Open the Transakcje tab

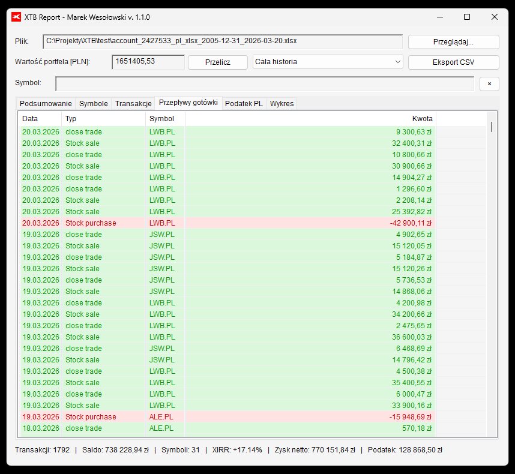click(x=133, y=103)
